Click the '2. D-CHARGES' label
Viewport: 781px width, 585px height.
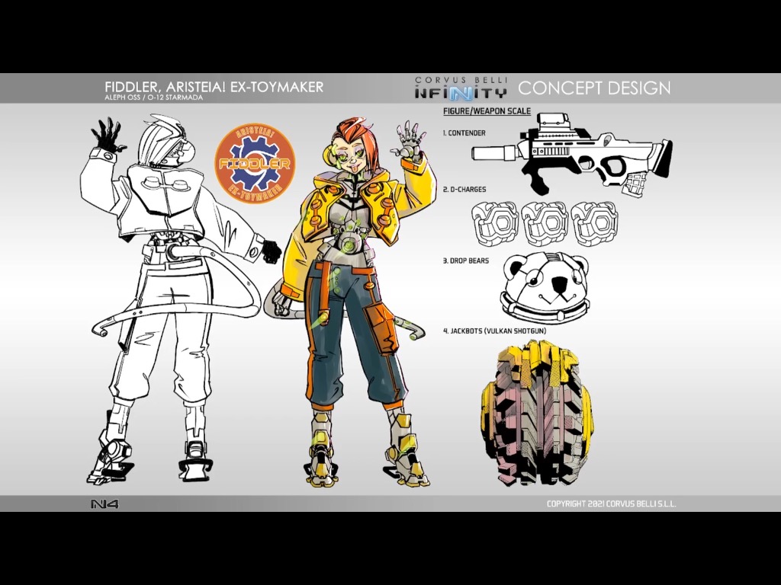[464, 189]
